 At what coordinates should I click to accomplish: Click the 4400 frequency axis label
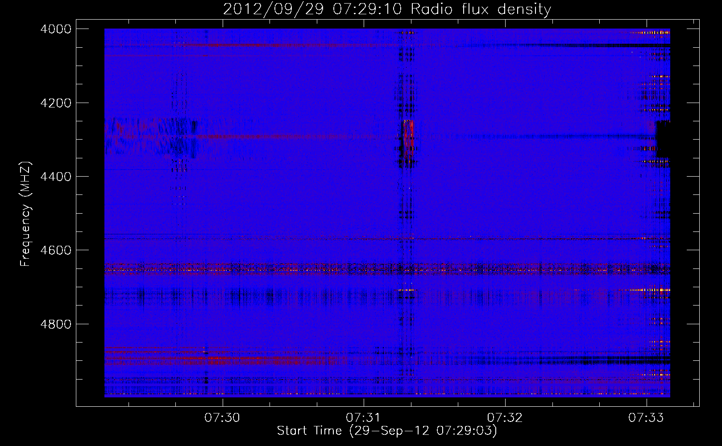point(56,177)
